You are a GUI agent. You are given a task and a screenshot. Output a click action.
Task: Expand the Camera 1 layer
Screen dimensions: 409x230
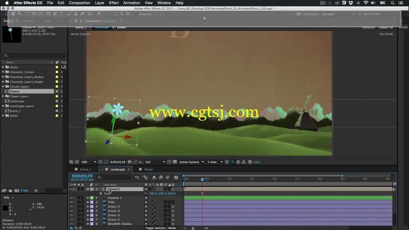(x=88, y=198)
